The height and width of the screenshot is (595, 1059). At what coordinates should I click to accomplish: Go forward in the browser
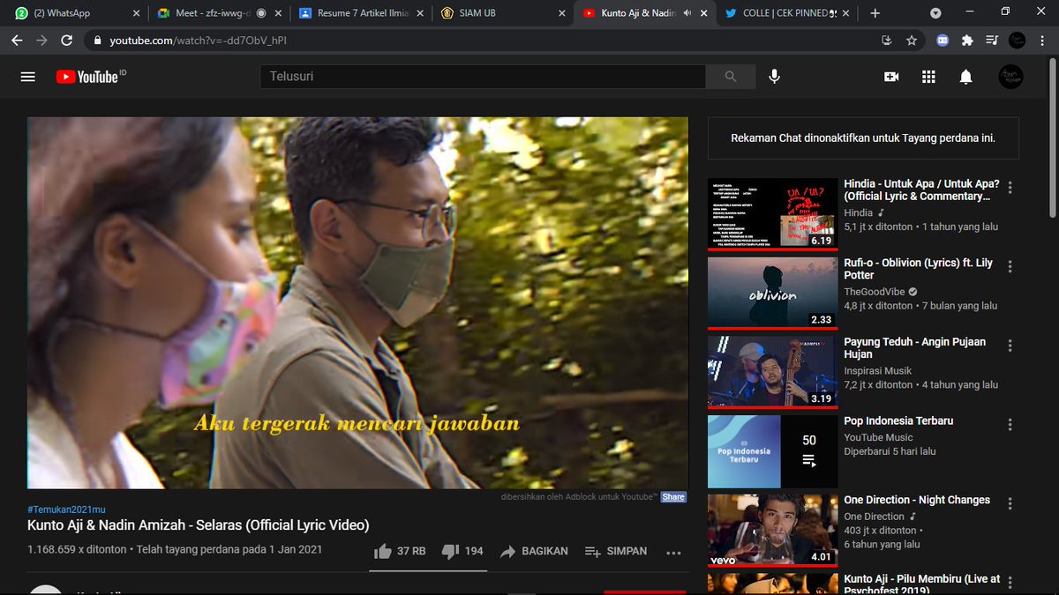41,41
